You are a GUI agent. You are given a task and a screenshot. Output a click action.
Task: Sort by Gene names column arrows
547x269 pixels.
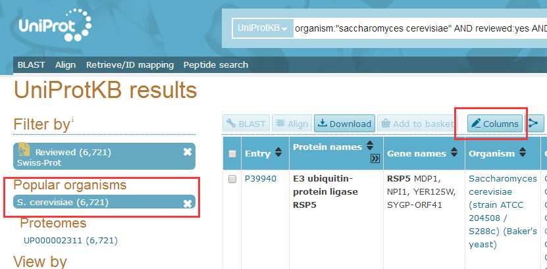[454, 153]
